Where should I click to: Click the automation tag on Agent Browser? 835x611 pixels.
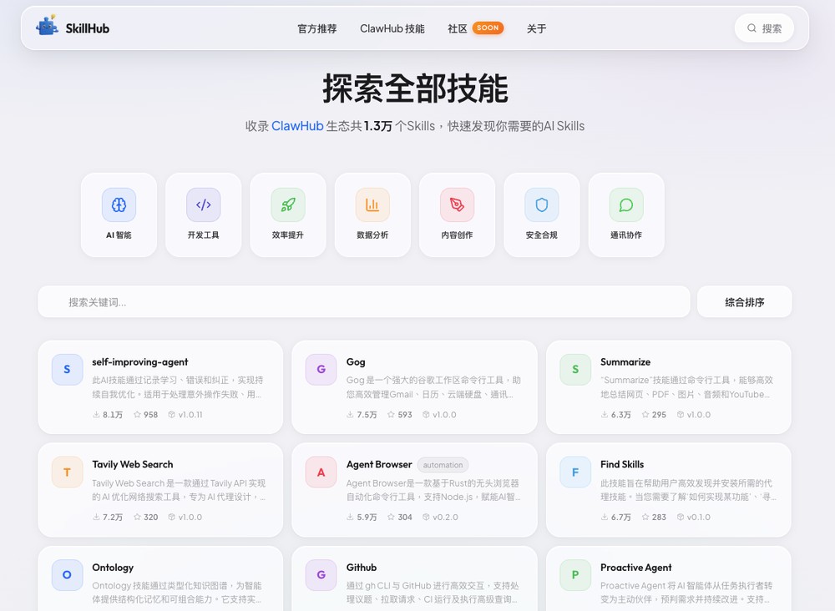(x=443, y=465)
